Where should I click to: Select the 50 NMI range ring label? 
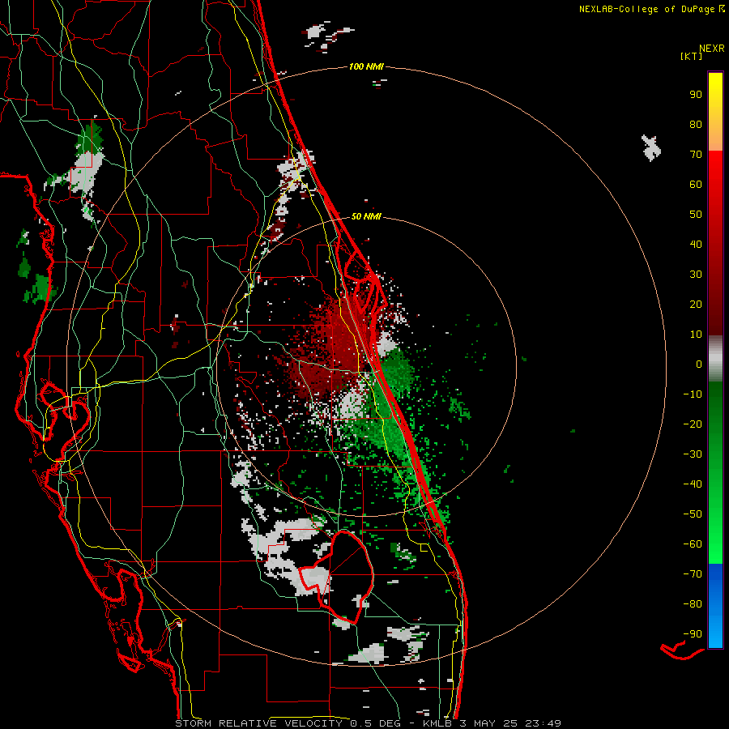click(366, 216)
